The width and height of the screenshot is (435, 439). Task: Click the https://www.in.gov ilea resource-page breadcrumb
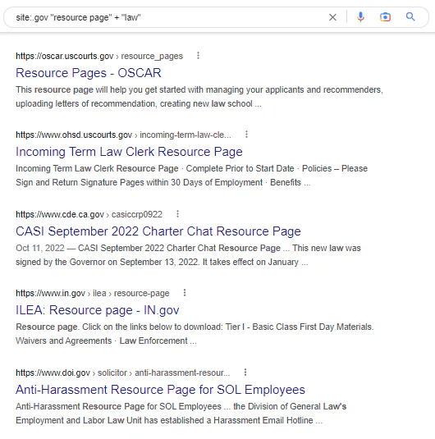click(x=93, y=293)
